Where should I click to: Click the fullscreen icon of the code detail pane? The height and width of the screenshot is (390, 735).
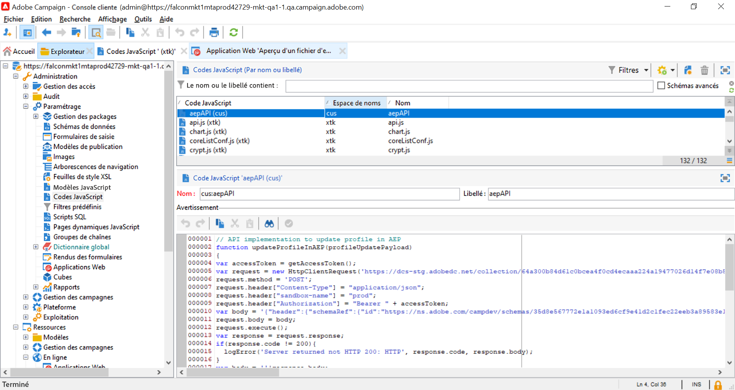(x=725, y=178)
